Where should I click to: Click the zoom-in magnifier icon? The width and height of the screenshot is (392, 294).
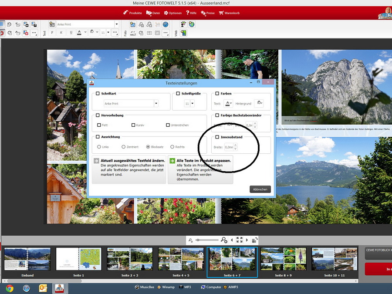click(224, 240)
